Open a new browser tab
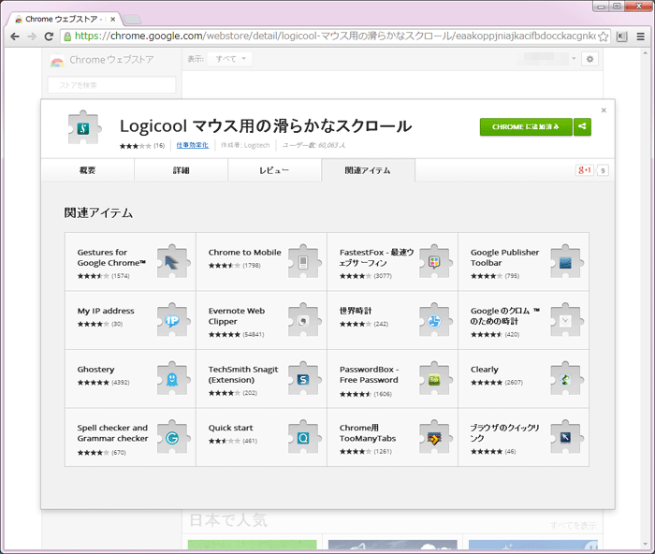This screenshot has width=655, height=554. pos(132,20)
